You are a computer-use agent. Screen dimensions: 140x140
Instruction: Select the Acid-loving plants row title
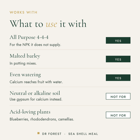tap(30, 112)
